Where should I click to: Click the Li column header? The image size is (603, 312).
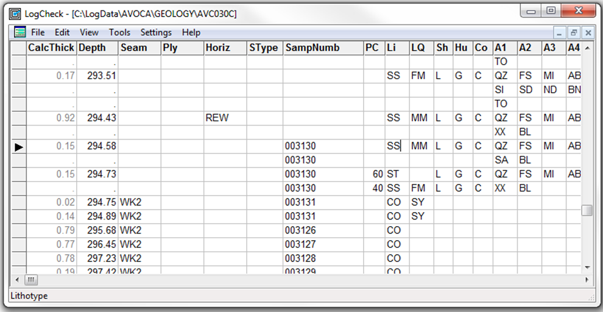point(397,48)
